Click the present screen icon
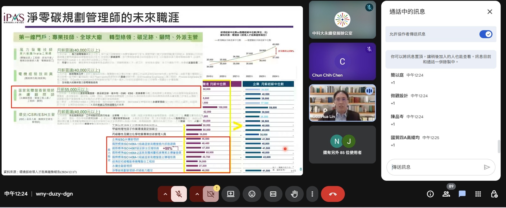Image resolution: width=506 pixels, height=208 pixels. coord(230,194)
